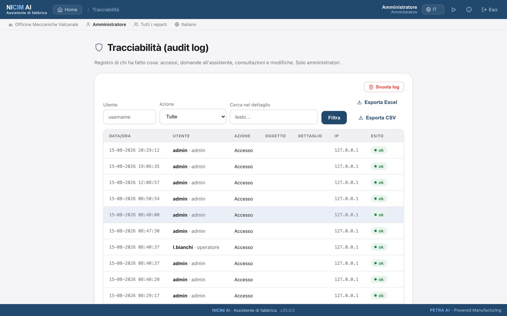Click the trash icon in Svuota log
Image resolution: width=507 pixels, height=316 pixels.
[371, 87]
